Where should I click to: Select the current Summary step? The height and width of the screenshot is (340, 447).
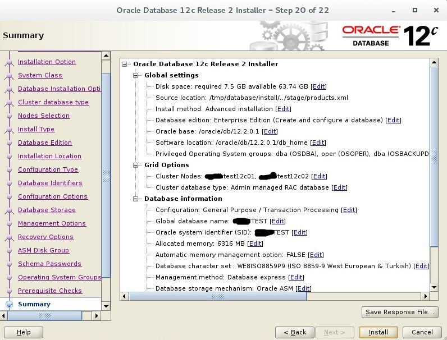[x=34, y=304]
